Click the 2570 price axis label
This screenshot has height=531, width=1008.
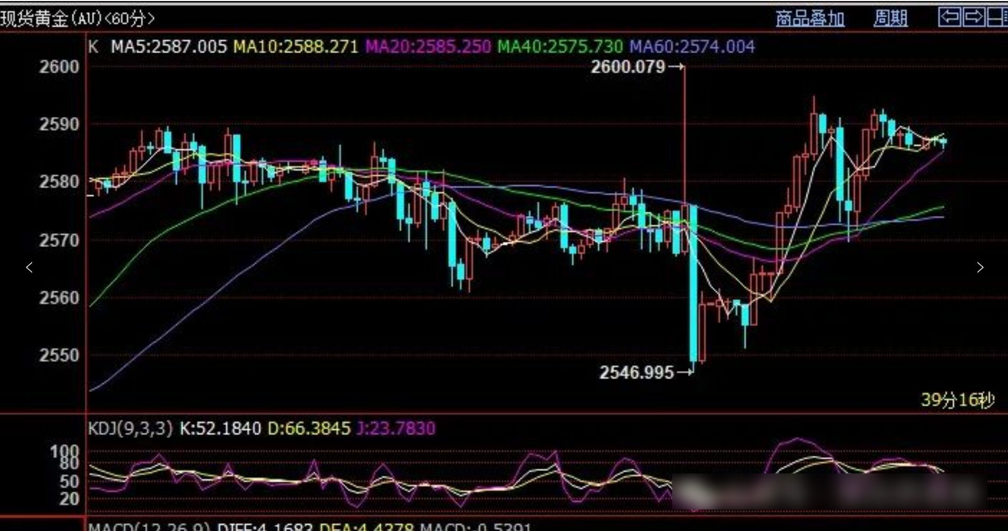[59, 241]
